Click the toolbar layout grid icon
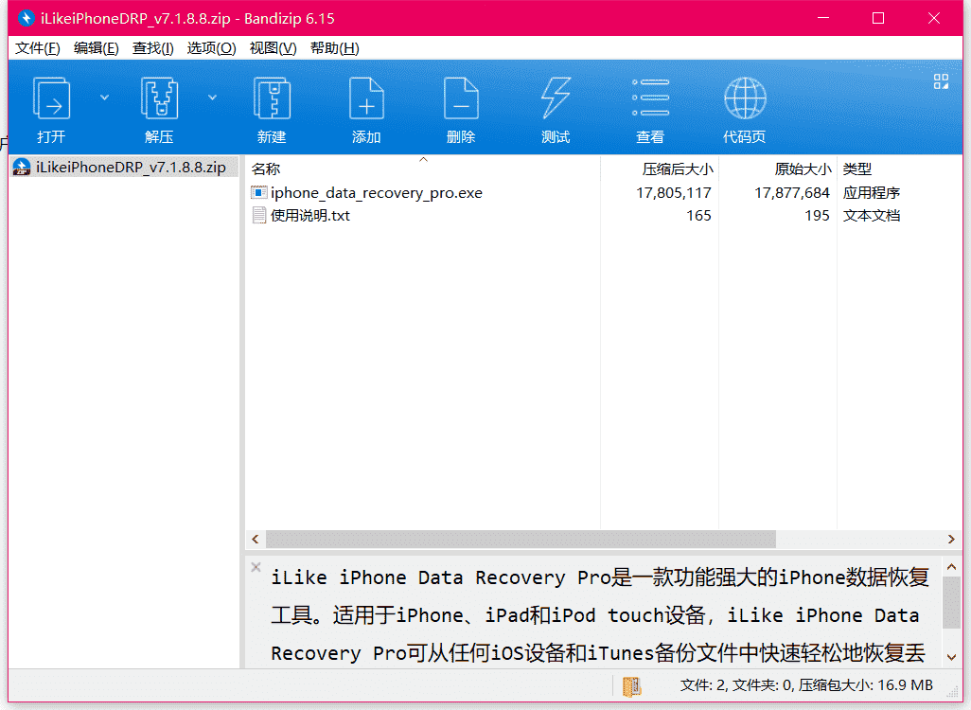The width and height of the screenshot is (971, 710). point(942,81)
